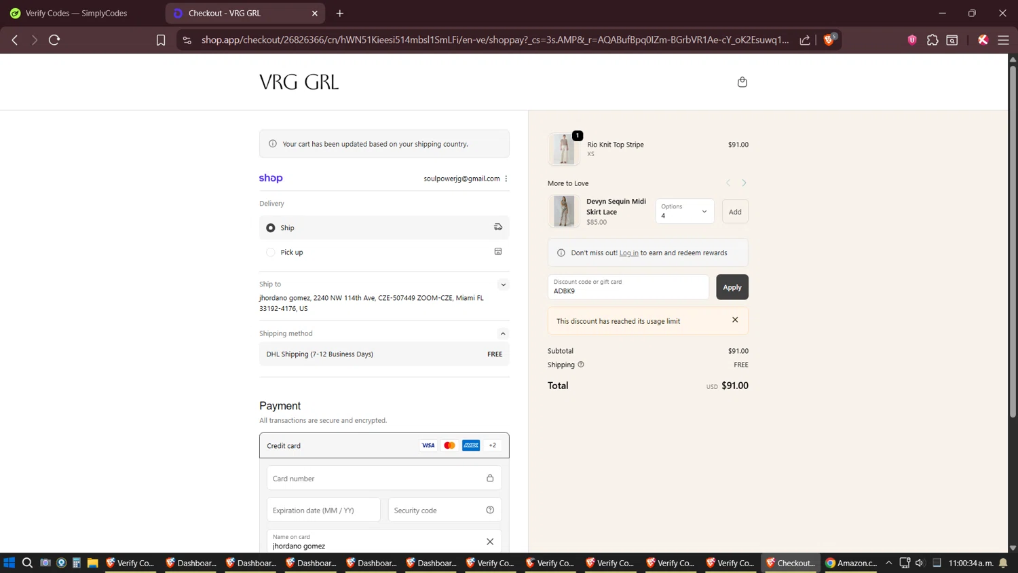Select Credit card payment method
Screen dimensions: 1018x573
(x=384, y=445)
